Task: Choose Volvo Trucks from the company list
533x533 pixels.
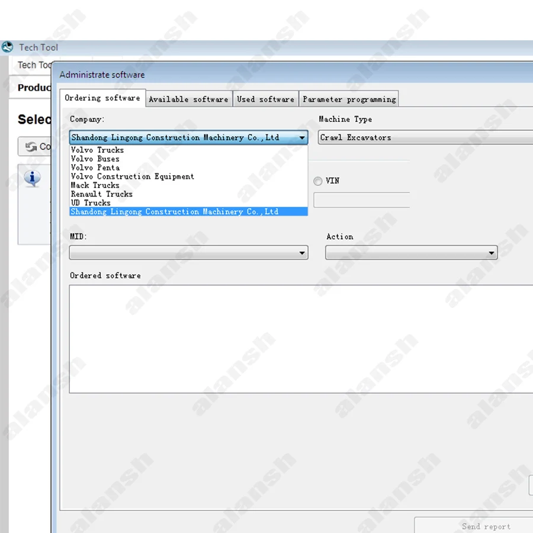Action: [x=189, y=150]
